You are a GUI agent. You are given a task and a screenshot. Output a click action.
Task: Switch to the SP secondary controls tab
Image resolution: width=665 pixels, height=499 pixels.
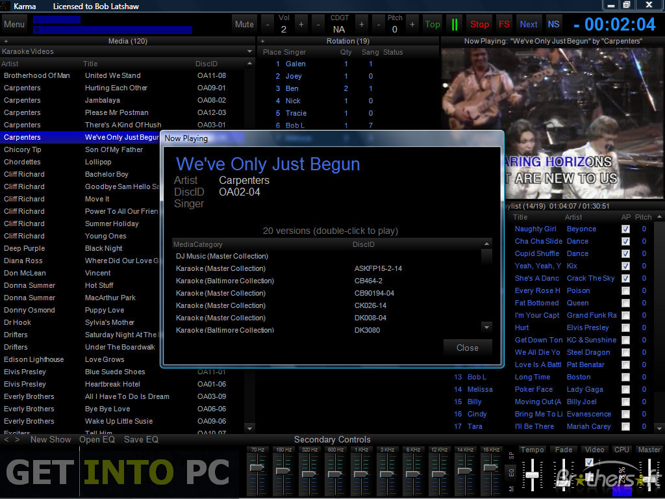(x=512, y=455)
